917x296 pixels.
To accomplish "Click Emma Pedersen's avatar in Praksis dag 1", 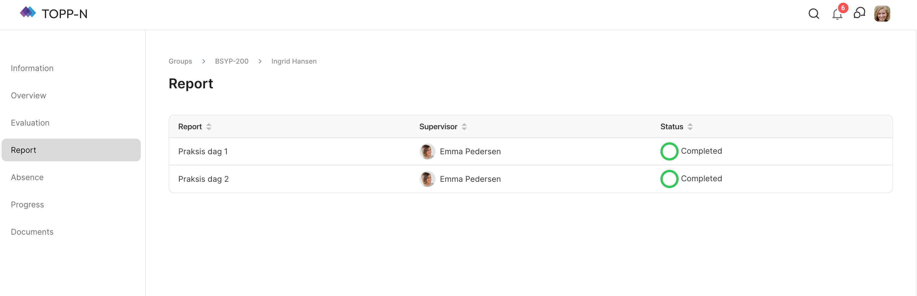I will pyautogui.click(x=427, y=151).
